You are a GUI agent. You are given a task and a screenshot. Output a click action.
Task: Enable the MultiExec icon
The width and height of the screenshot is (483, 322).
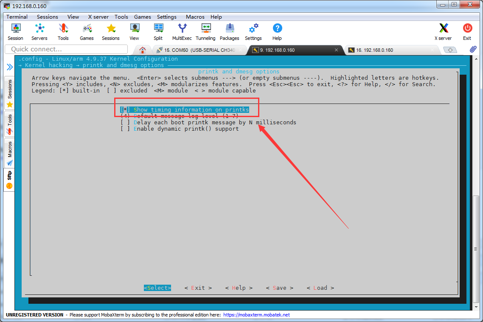(x=182, y=32)
